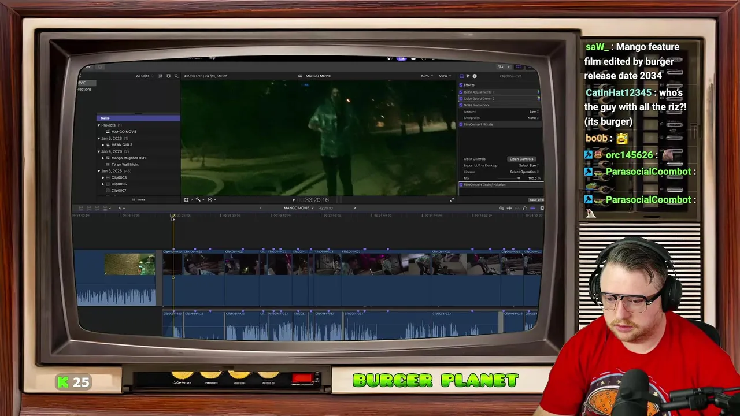Expand the MEAN GIRLS item

coord(103,145)
